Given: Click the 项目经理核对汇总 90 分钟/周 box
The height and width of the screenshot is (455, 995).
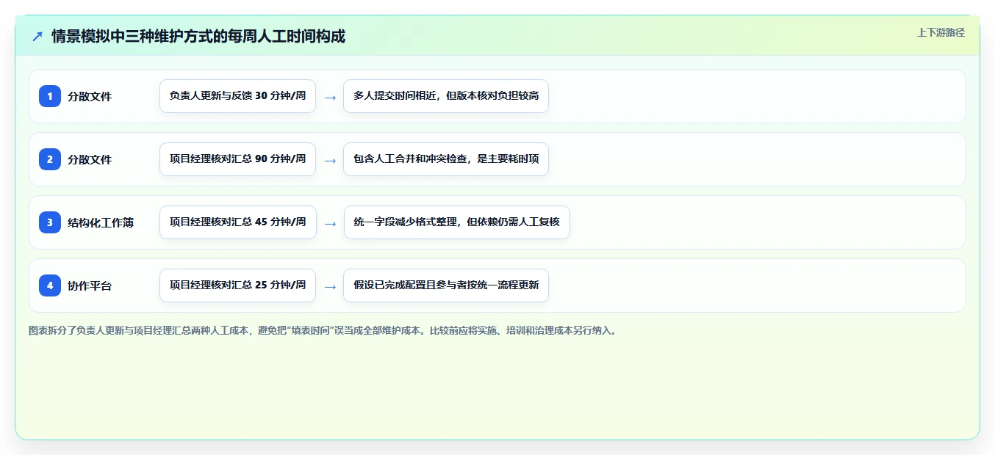Looking at the screenshot, I should coord(237,159).
